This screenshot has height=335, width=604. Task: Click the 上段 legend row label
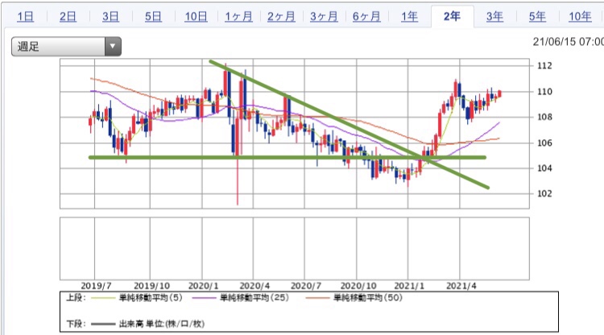(76, 298)
